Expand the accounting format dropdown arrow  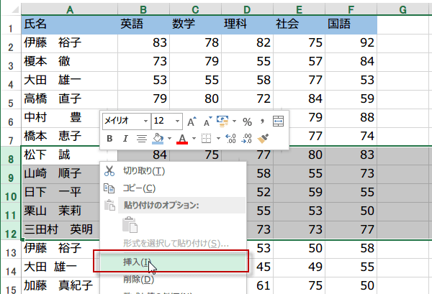[x=234, y=121]
